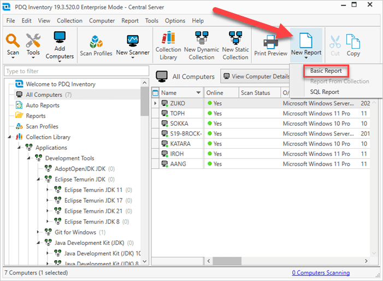Collapse Java Development Kit (JDK) node
The image size is (383, 281).
(38, 243)
